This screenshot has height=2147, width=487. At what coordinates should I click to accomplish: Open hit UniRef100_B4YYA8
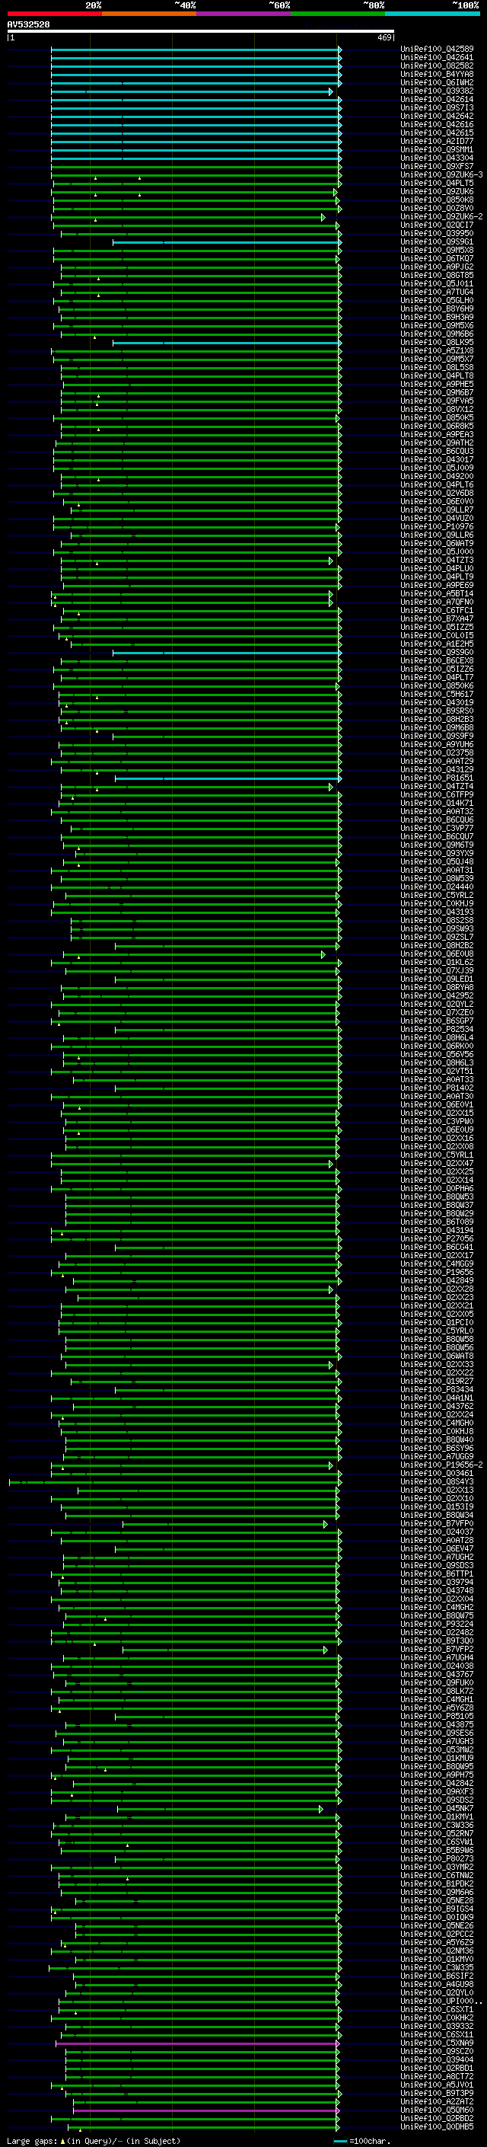click(x=437, y=74)
